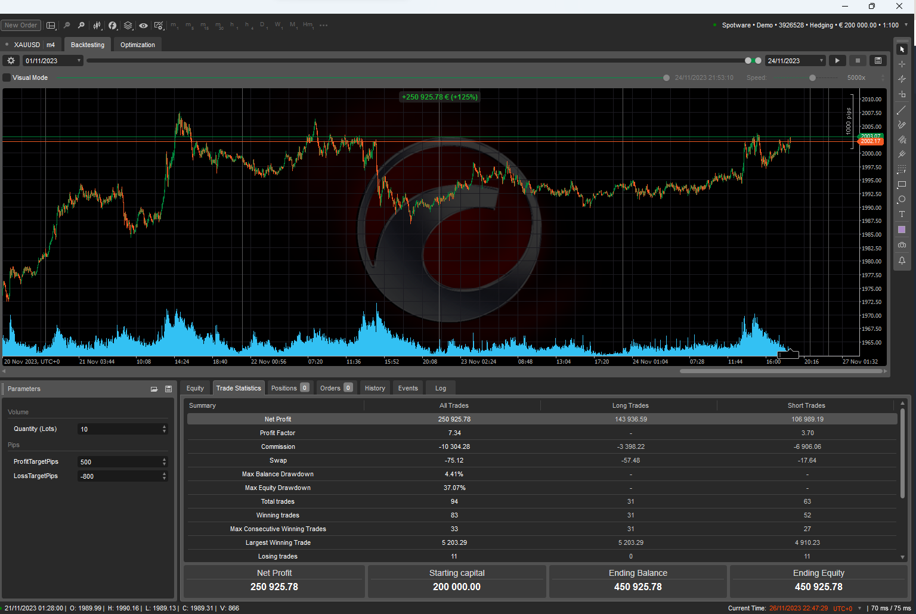Open the chart layout mode icon
916x614 pixels.
coord(51,26)
